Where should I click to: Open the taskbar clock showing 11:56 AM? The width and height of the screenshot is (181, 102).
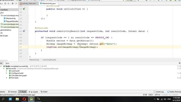(x=176, y=99)
